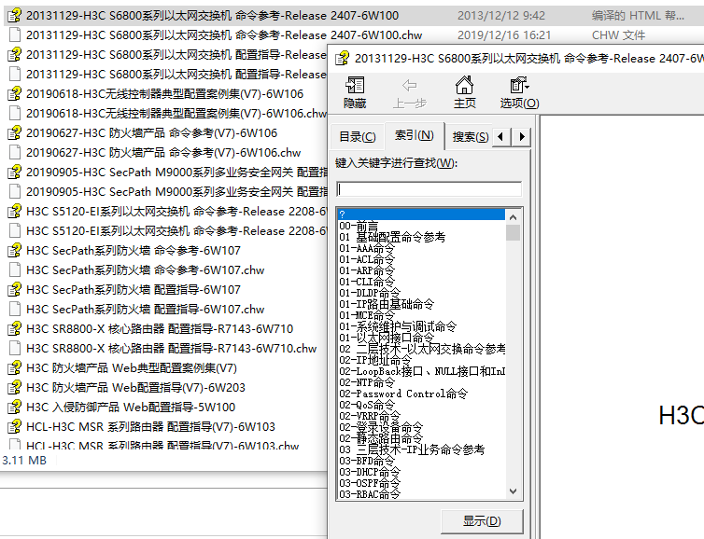704x539 pixels.
Task: Click file icon of SecPath 配置指导-6W107.chw
Action: (14, 310)
